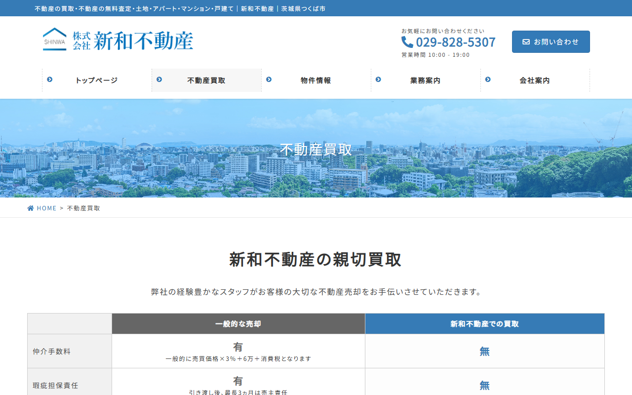
Task: Open the 物件情報 navigation item
Action: 316,80
